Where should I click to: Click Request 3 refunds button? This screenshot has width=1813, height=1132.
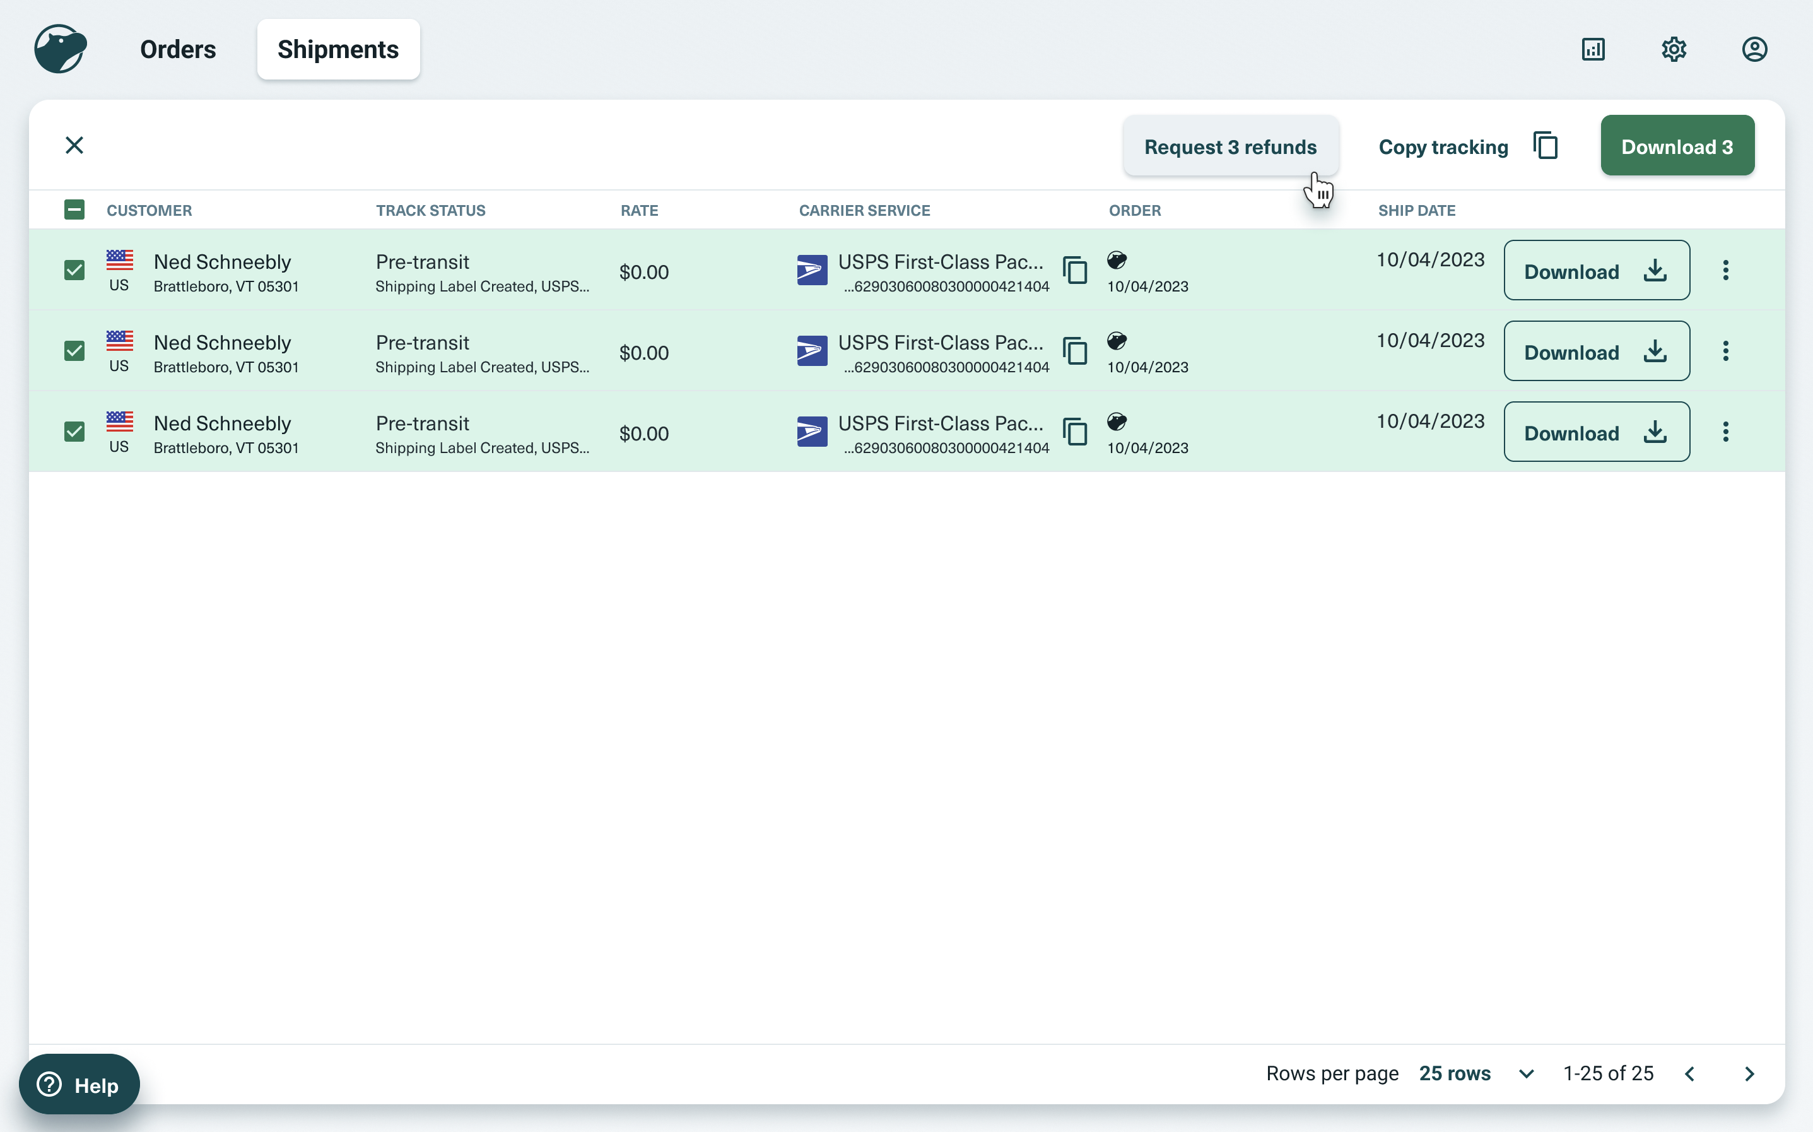point(1231,146)
